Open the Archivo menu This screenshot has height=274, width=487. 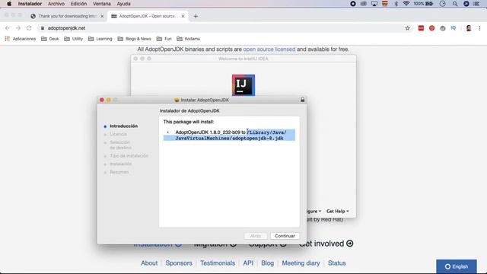point(56,4)
